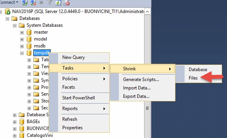
Task: Choose Facets in context menu
Action: [79, 87]
